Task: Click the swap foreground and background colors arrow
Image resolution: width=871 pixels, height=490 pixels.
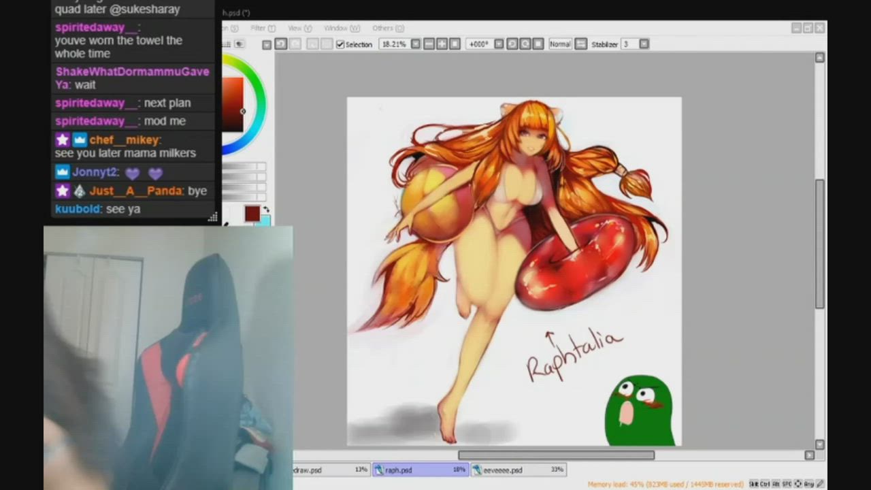Action: 266,209
